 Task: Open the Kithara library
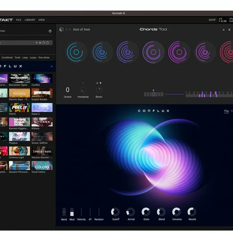42,122
